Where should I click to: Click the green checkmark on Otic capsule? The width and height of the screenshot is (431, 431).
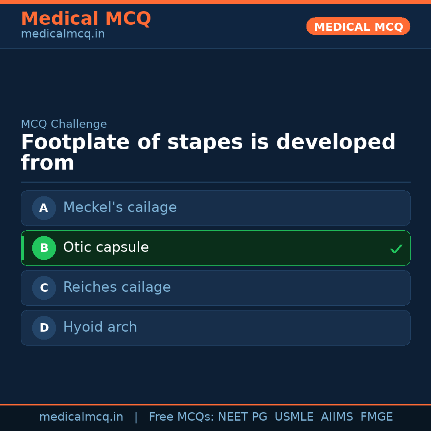pos(396,248)
